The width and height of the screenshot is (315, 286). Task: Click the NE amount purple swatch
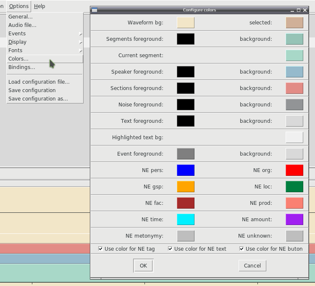click(x=294, y=220)
